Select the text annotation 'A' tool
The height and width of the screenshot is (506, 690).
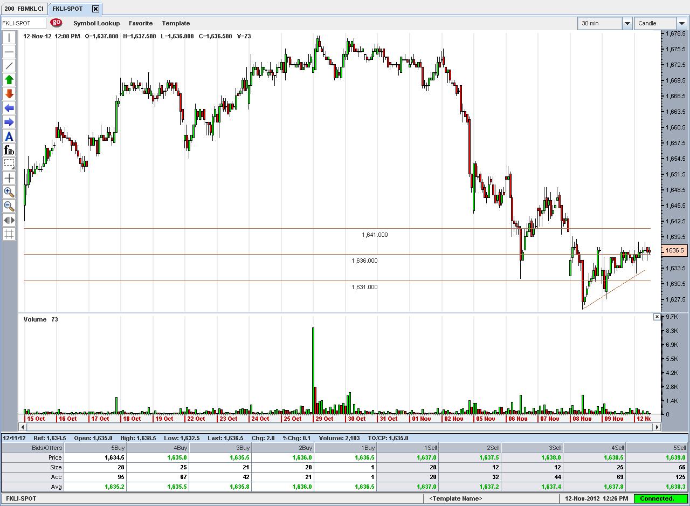(9, 136)
